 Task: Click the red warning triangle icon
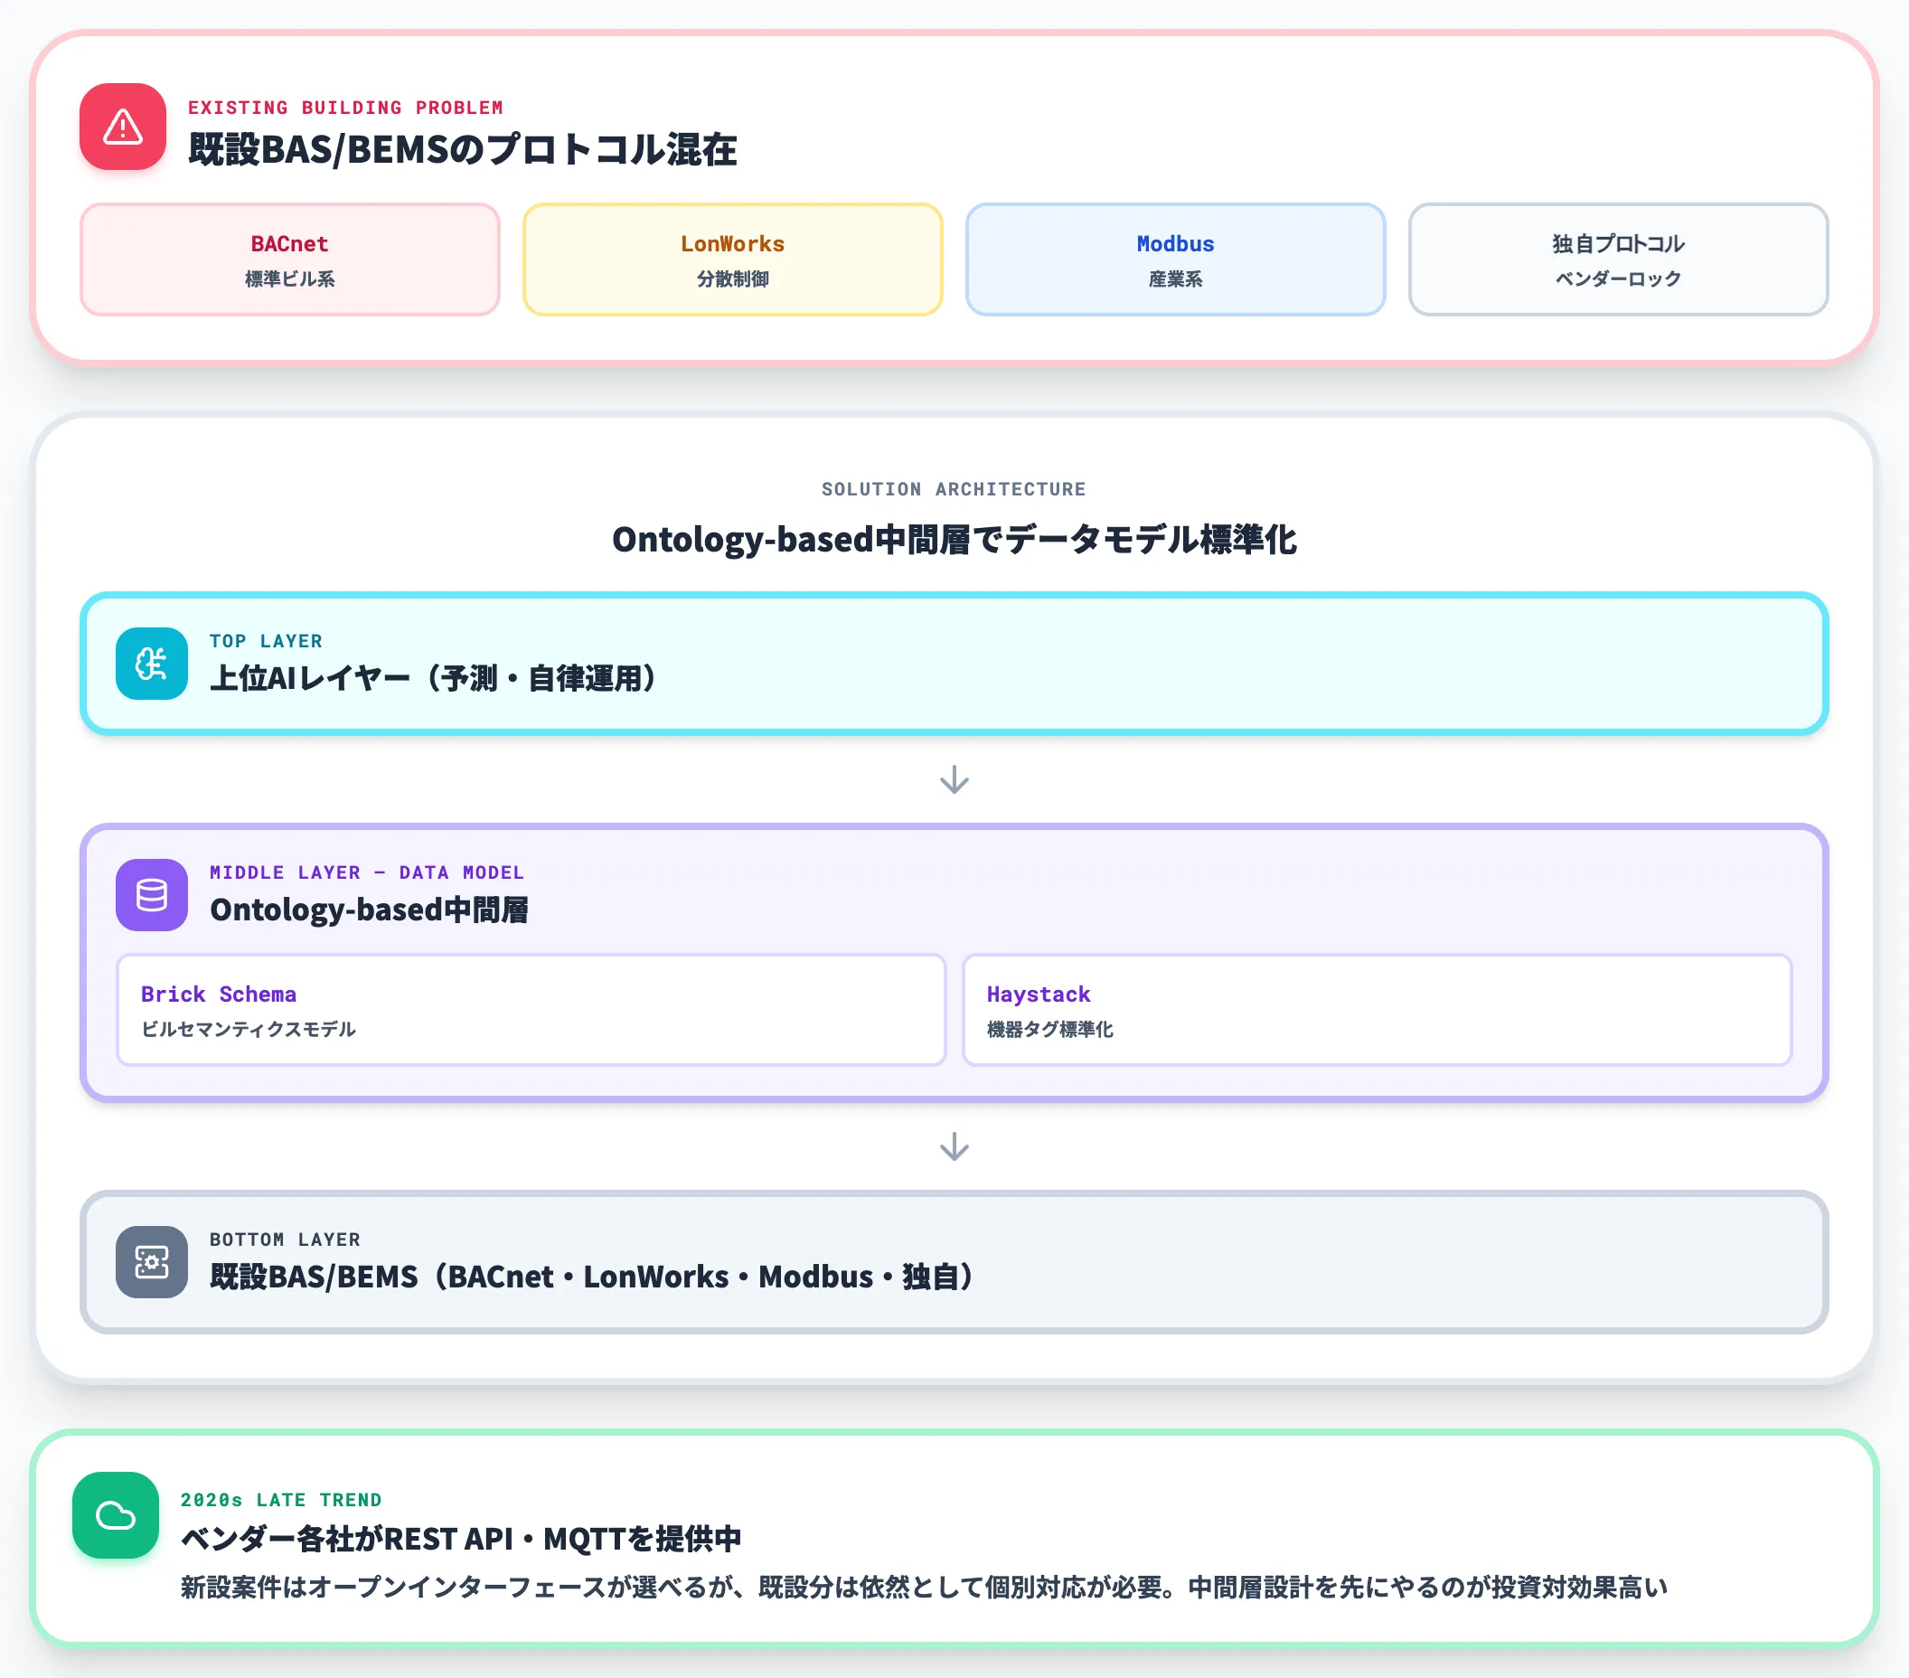pyautogui.click(x=122, y=127)
